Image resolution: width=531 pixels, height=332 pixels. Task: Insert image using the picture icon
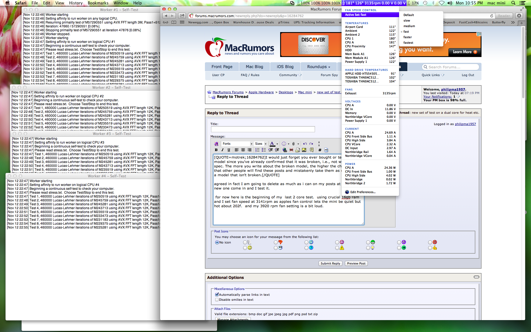(304, 150)
